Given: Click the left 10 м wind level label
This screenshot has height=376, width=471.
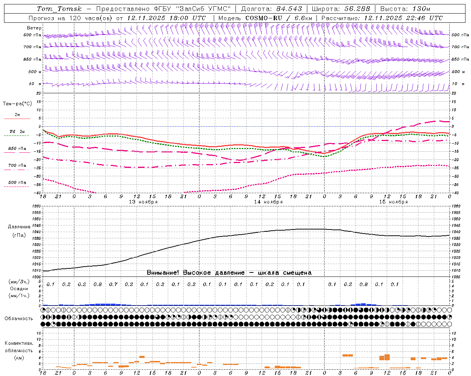Looking at the screenshot, I should (x=35, y=84).
